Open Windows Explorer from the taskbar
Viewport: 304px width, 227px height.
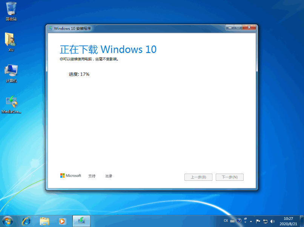tap(45, 221)
